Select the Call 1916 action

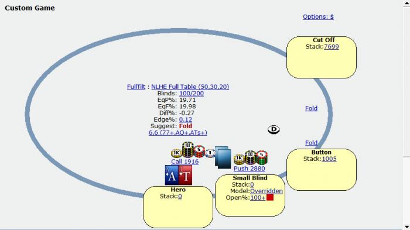point(185,162)
